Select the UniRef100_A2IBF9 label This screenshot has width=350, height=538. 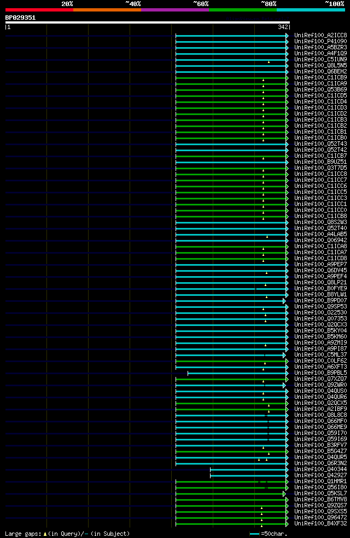click(320, 409)
